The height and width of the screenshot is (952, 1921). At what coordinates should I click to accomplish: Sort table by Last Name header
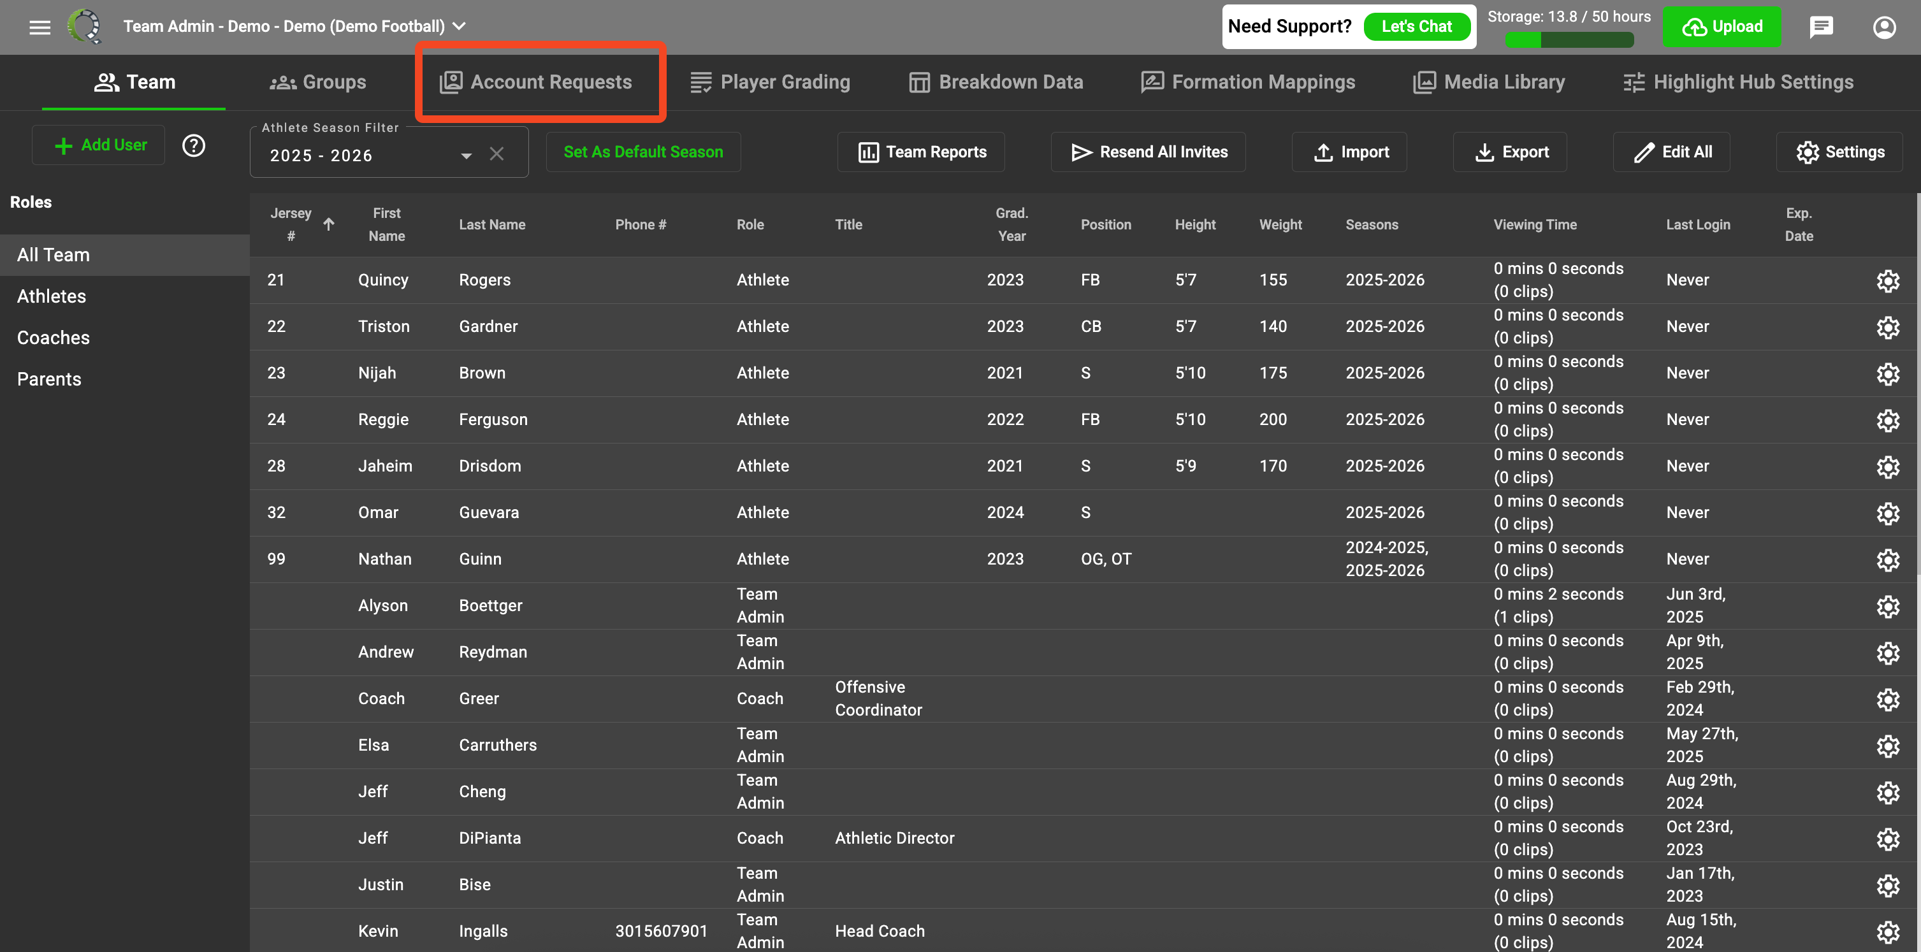point(492,224)
